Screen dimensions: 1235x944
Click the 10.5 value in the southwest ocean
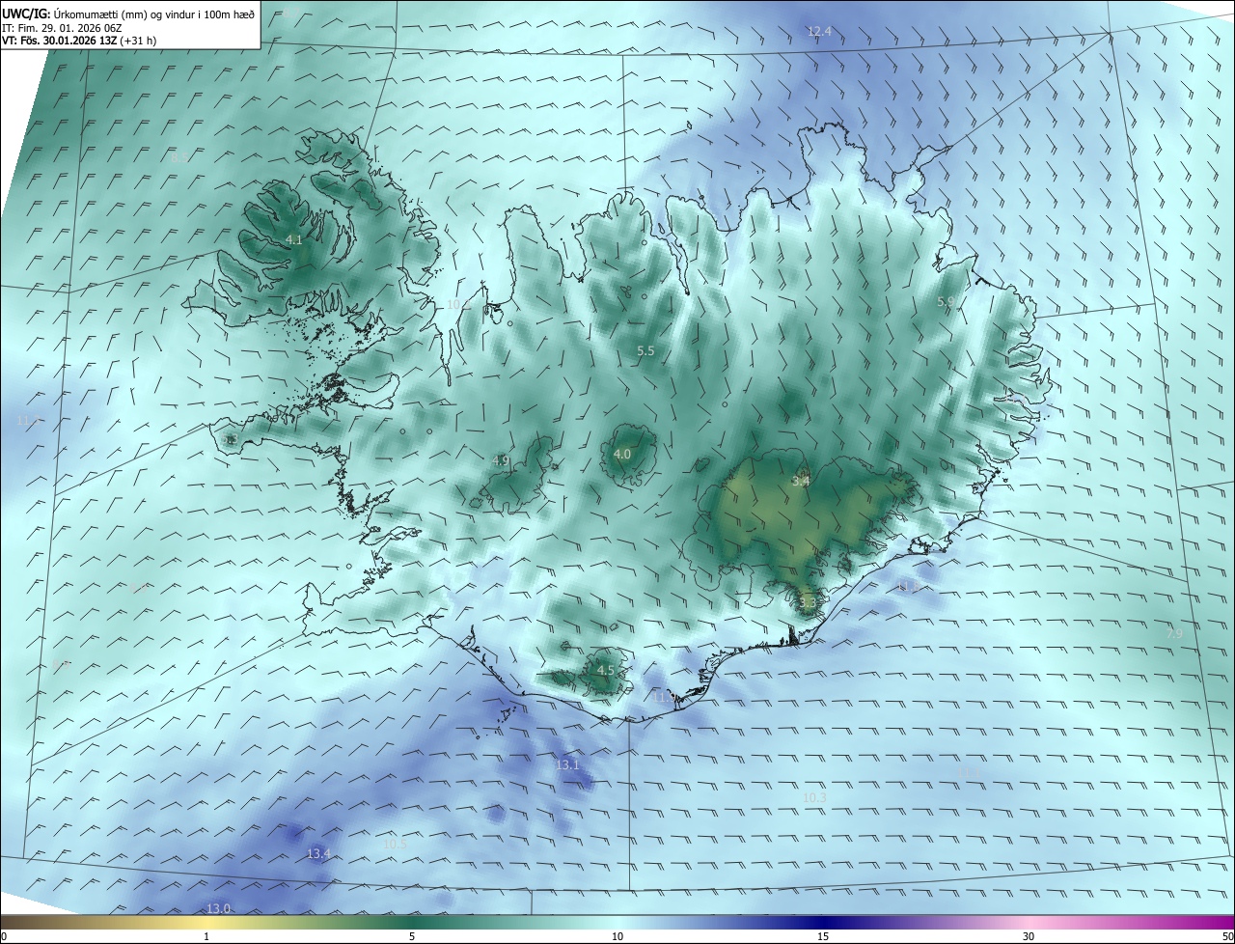[395, 844]
